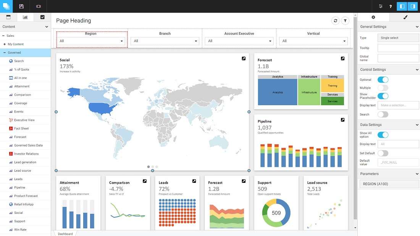
Task: Toggle the right side panel icon
Action: pyautogui.click(x=413, y=6)
